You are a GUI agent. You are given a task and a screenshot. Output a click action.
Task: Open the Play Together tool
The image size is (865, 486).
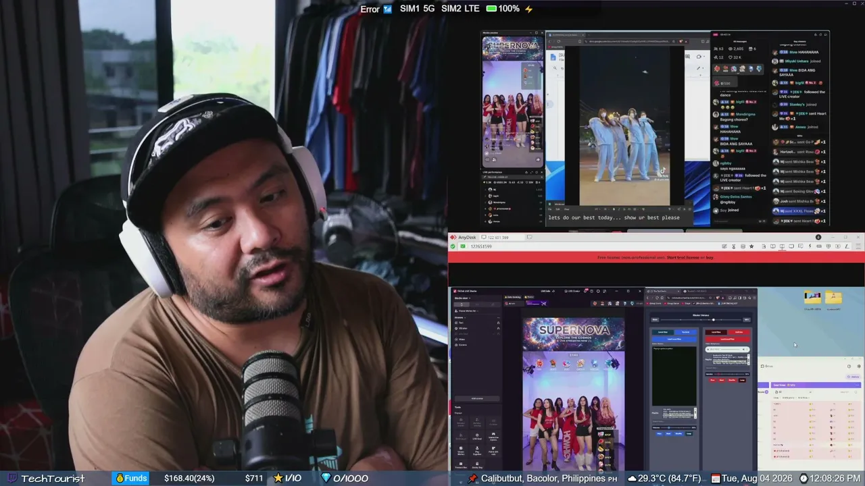coord(477,452)
